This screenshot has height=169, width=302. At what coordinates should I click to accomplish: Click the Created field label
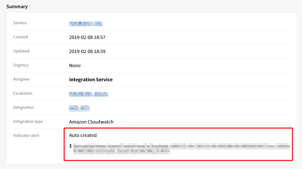[x=20, y=37]
